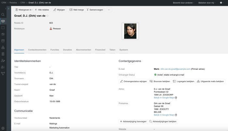The image size is (228, 131).
Task: Go back via Alle relaties
Action: 42,10
